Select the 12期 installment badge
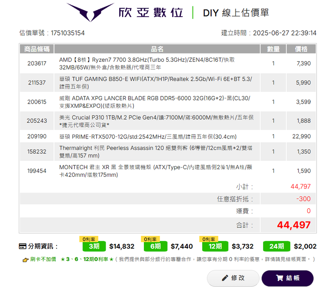Viewport: 332px width, 294px height. click(215, 246)
